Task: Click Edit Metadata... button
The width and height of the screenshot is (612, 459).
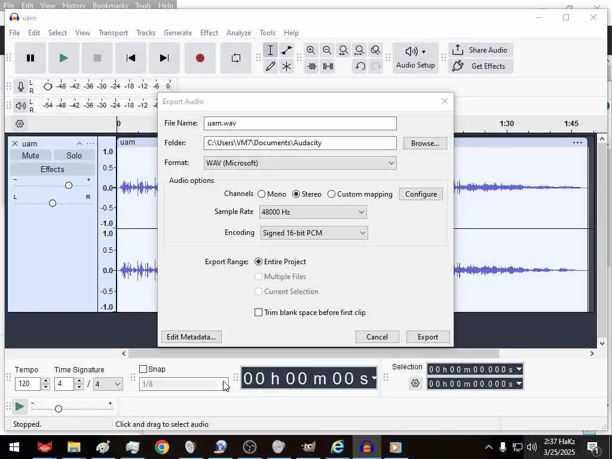Action: point(191,337)
